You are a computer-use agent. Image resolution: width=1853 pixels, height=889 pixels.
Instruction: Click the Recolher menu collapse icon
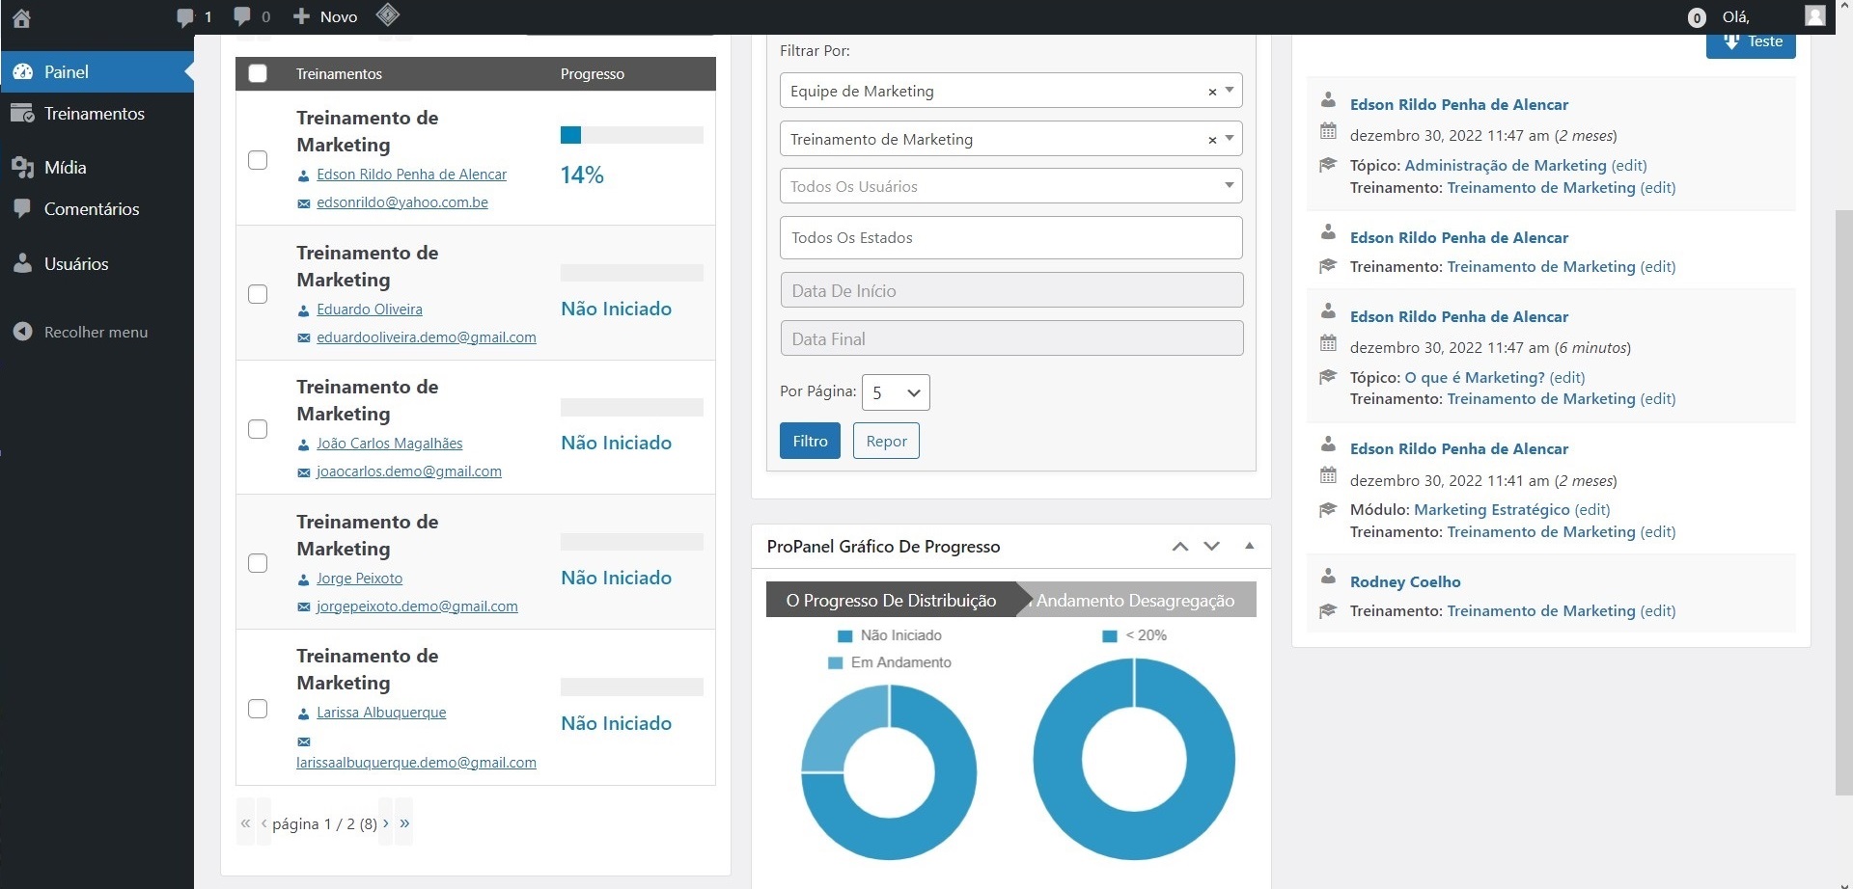(23, 332)
